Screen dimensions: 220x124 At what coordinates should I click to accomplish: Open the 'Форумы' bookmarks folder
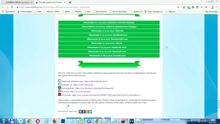click(x=77, y=11)
